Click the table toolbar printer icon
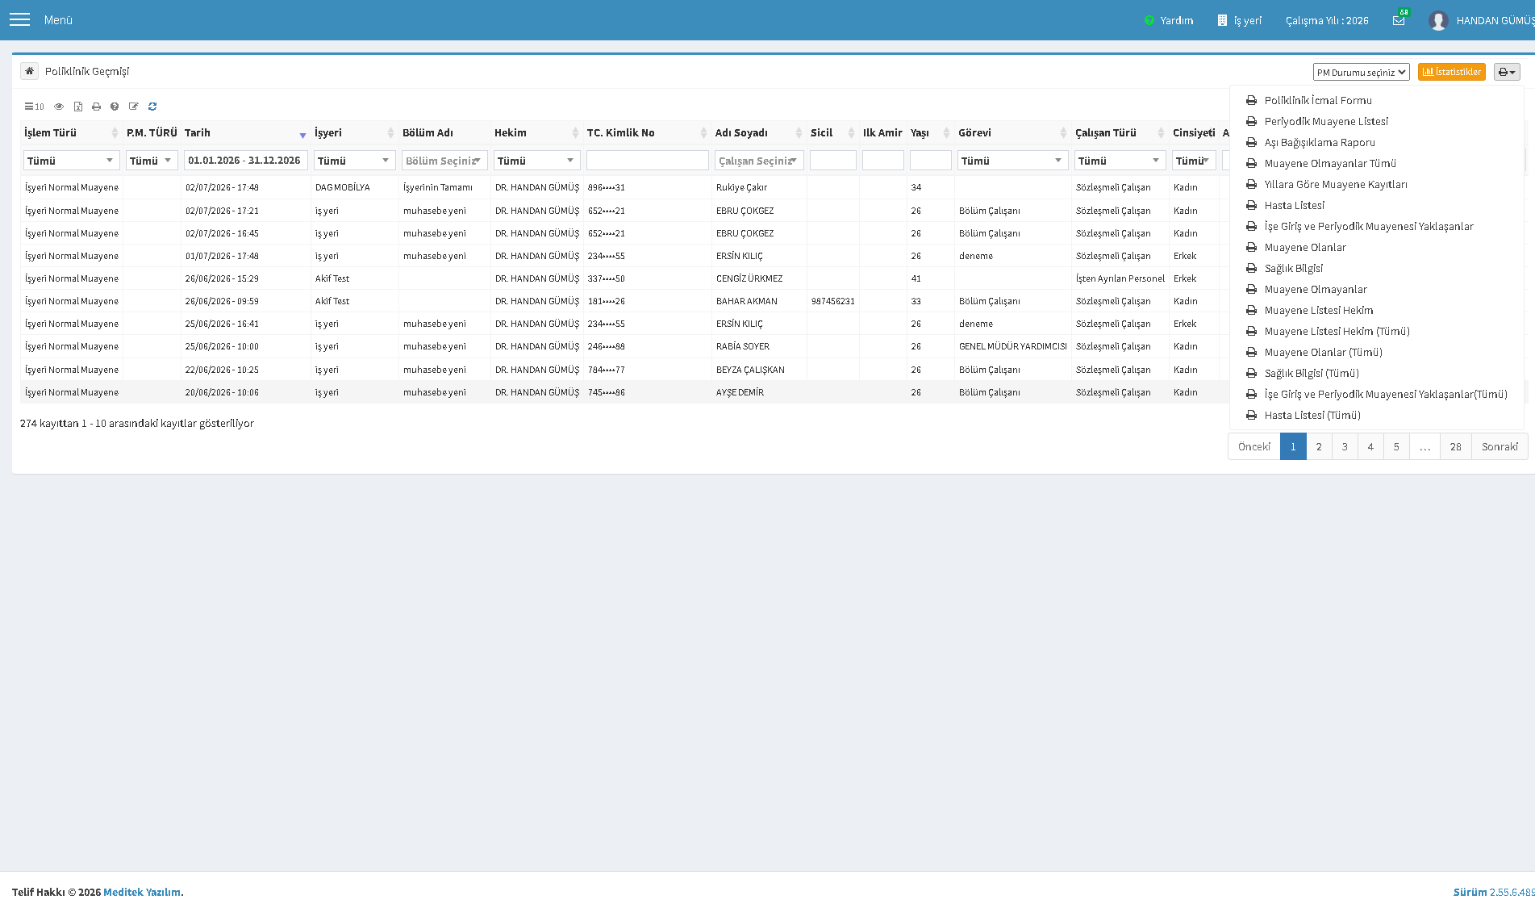Screen dimensions: 1535x912 96,107
